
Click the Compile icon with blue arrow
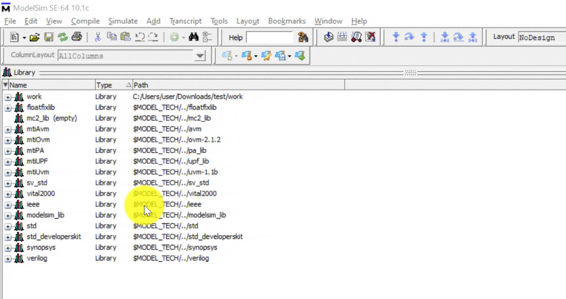[x=329, y=36]
